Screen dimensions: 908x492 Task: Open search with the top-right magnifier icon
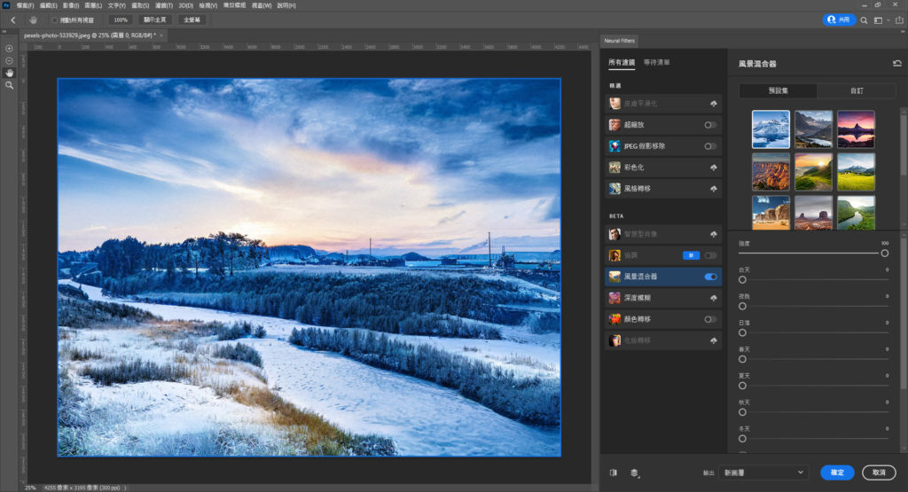864,20
